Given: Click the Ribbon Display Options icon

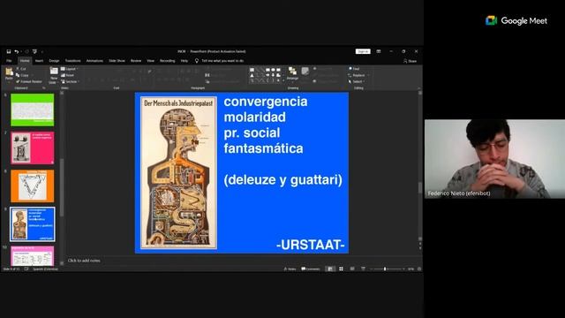Looking at the screenshot, I should click(379, 51).
